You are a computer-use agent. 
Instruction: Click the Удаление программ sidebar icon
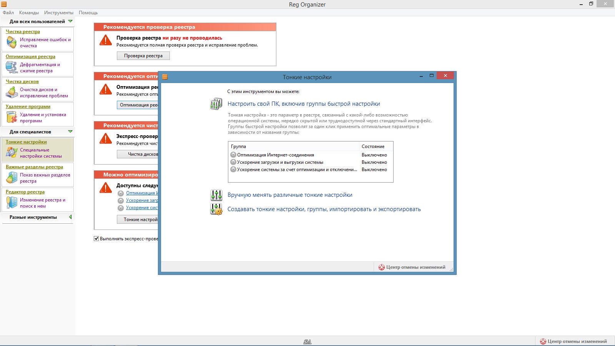point(12,117)
